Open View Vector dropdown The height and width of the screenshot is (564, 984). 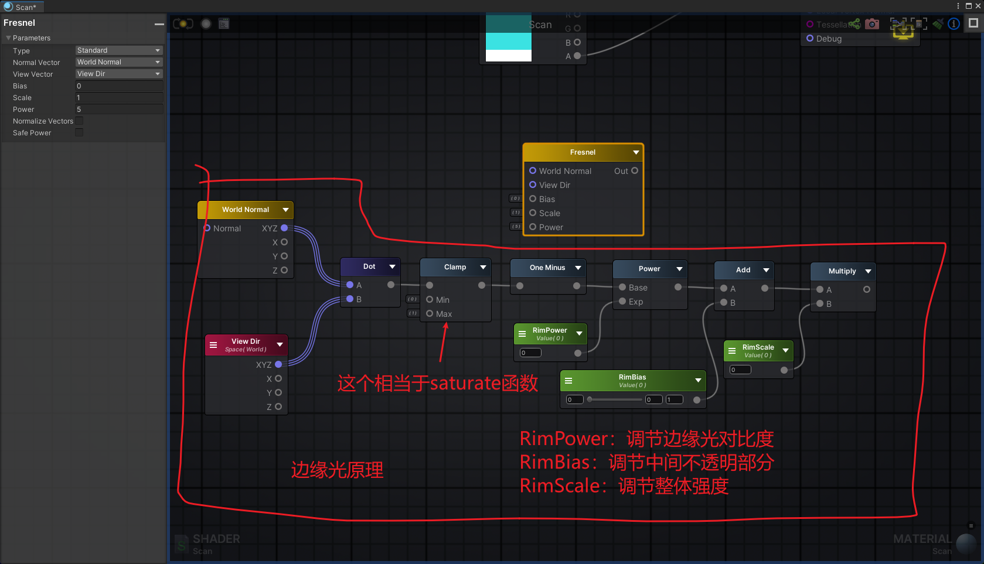coord(119,74)
